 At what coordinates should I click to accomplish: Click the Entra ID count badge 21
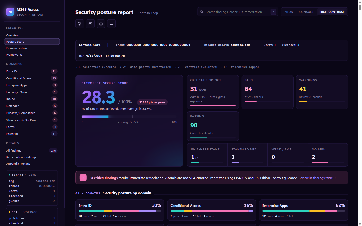coord(54,71)
